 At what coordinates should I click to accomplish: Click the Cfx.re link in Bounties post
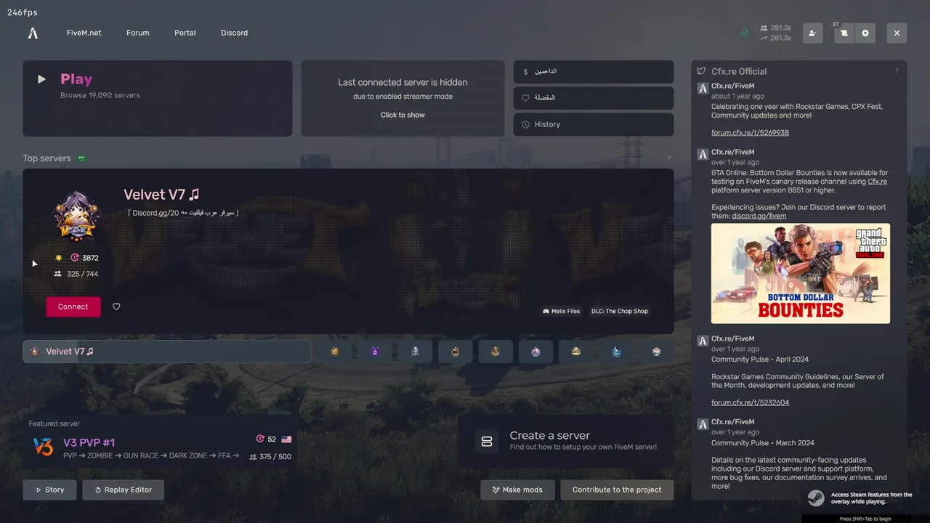point(877,182)
